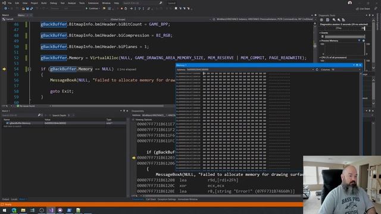Click the Open File folder icon
381x214 pixels.
click(x=23, y=8)
